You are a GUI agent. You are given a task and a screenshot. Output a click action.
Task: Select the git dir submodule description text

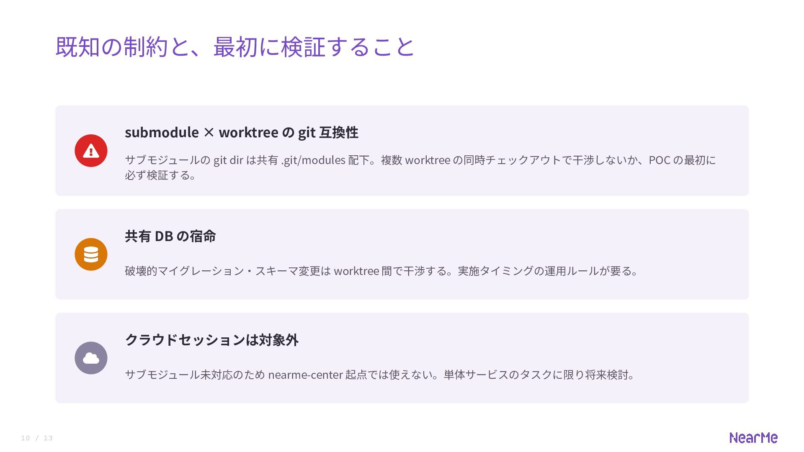[420, 167]
